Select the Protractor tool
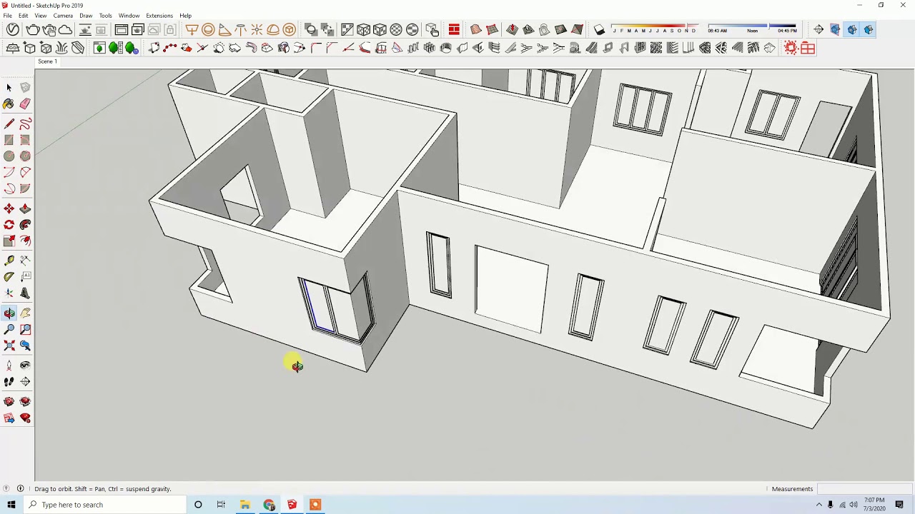The height and width of the screenshot is (514, 915). (9, 277)
